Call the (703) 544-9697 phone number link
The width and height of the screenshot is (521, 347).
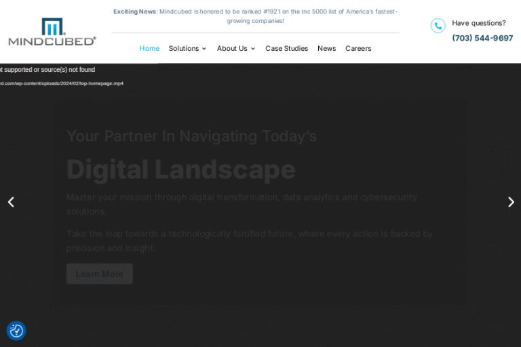(x=482, y=39)
